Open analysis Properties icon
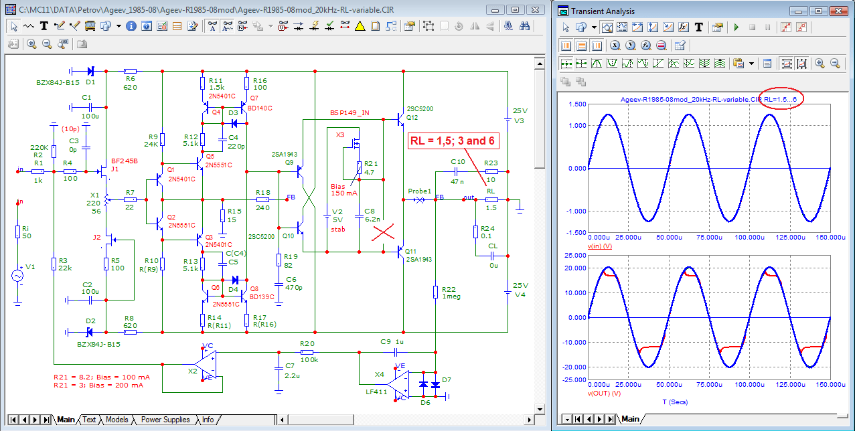 718,27
